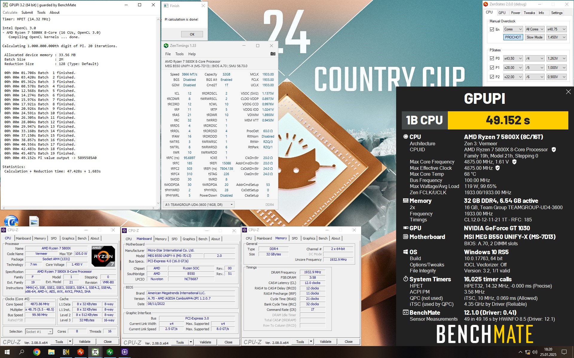Click Ryzen 7 logo in CPU-Z
The height and width of the screenshot is (358, 574).
[103, 256]
